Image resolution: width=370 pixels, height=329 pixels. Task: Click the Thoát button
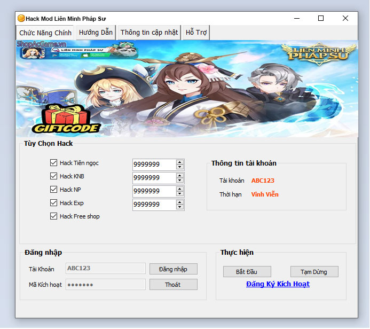[x=173, y=285]
